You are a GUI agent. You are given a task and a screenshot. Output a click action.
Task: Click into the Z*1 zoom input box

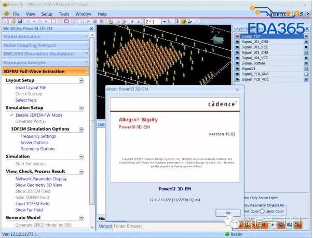[x=153, y=22]
